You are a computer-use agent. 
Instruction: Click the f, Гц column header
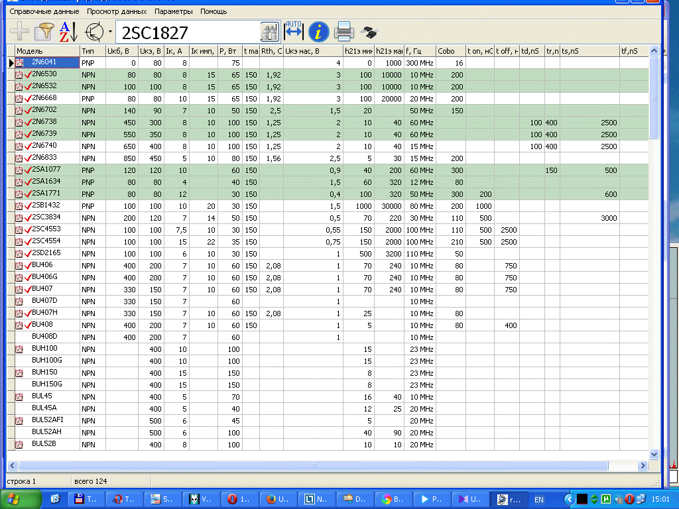pos(420,51)
